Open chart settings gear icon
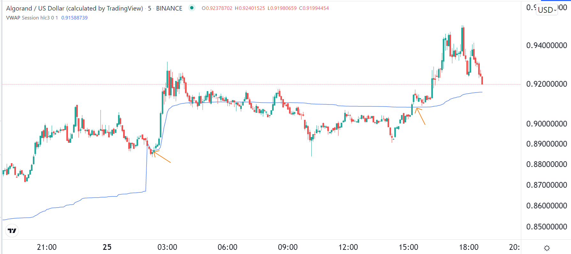 tap(547, 248)
